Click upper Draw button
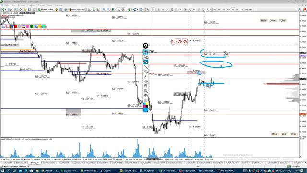 pos(283,20)
